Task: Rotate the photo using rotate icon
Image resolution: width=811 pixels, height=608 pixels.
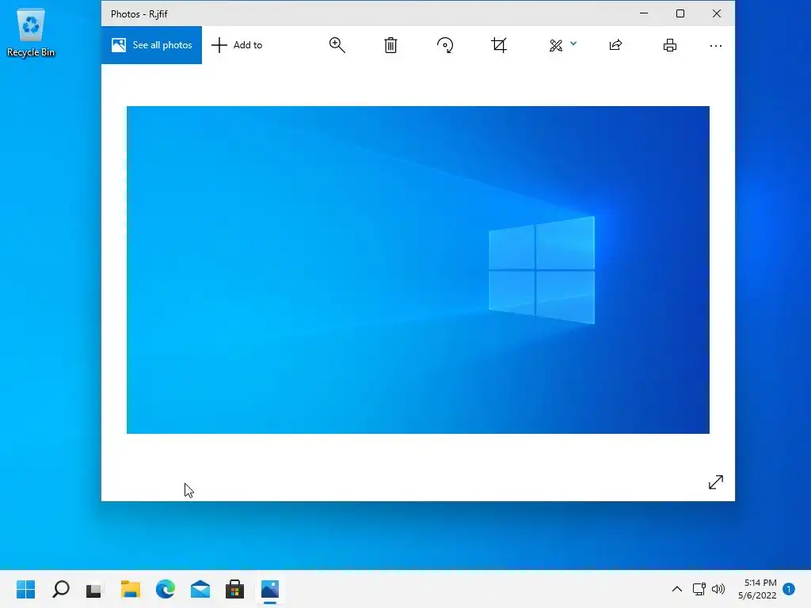Action: 445,45
